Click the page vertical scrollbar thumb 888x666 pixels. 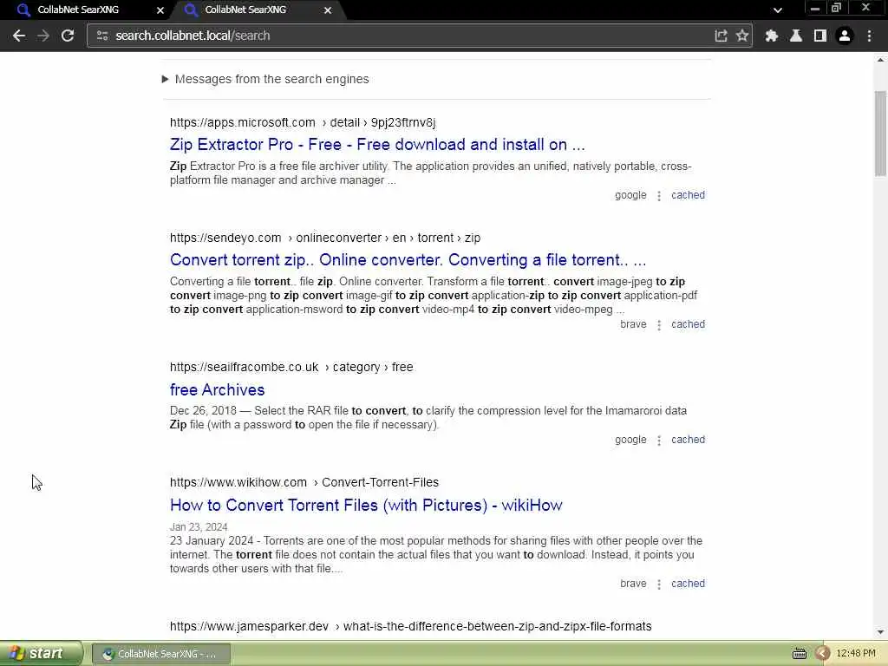pyautogui.click(x=880, y=134)
